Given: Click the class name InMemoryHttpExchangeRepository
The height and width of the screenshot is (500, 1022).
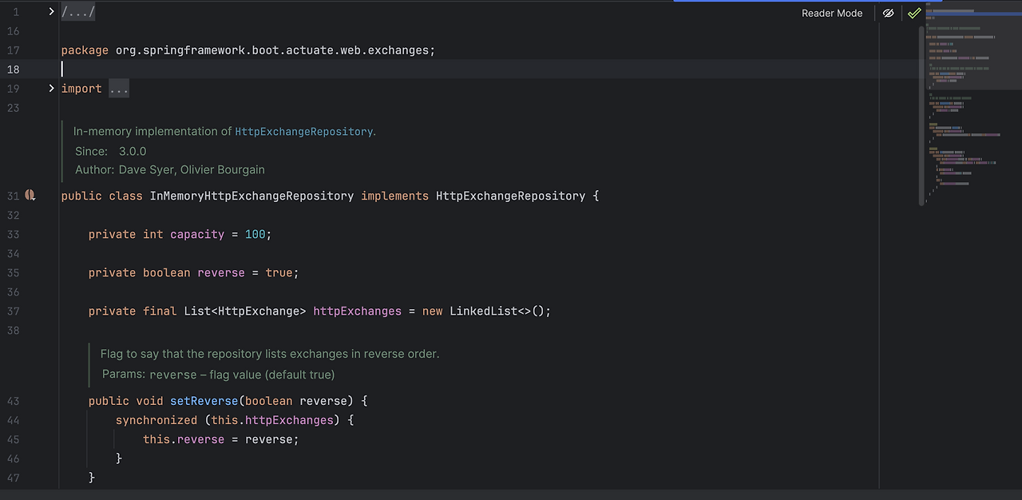Looking at the screenshot, I should [x=252, y=196].
